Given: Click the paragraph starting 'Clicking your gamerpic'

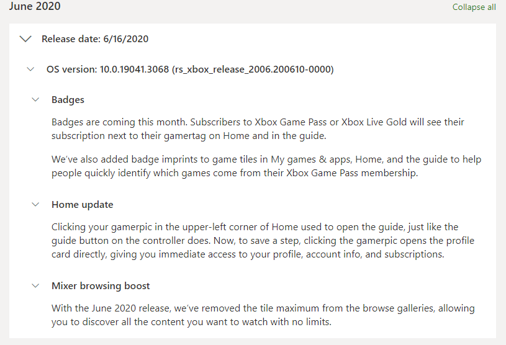Looking at the screenshot, I should pos(263,241).
